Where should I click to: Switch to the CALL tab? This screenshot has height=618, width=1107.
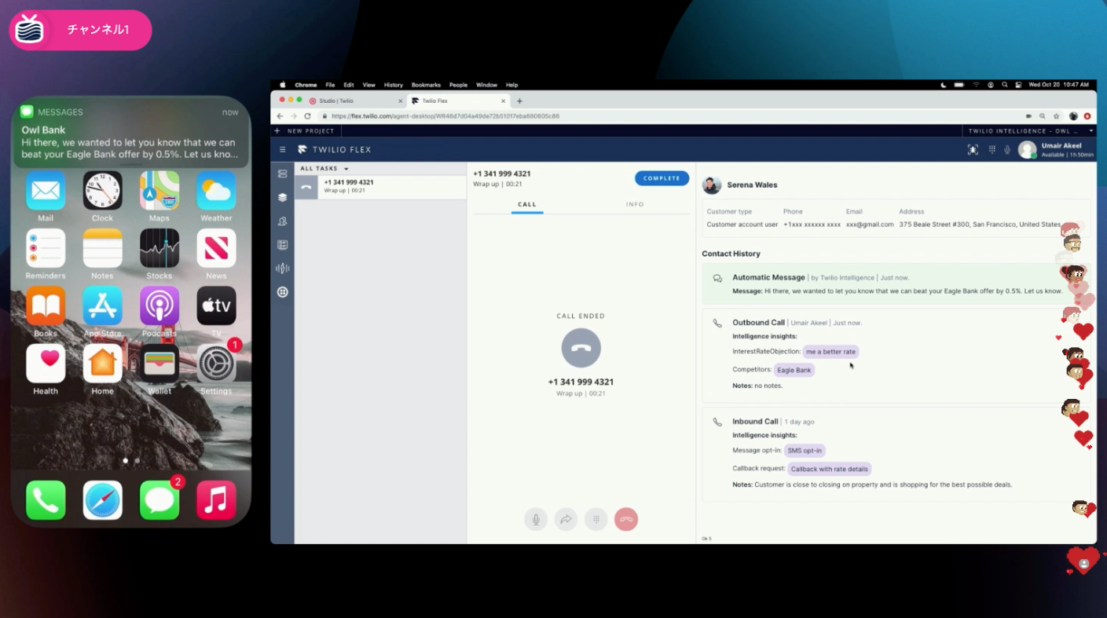click(x=527, y=204)
